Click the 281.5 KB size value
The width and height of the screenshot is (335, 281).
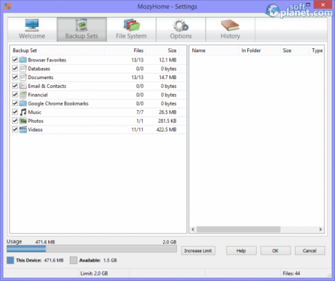coord(167,121)
